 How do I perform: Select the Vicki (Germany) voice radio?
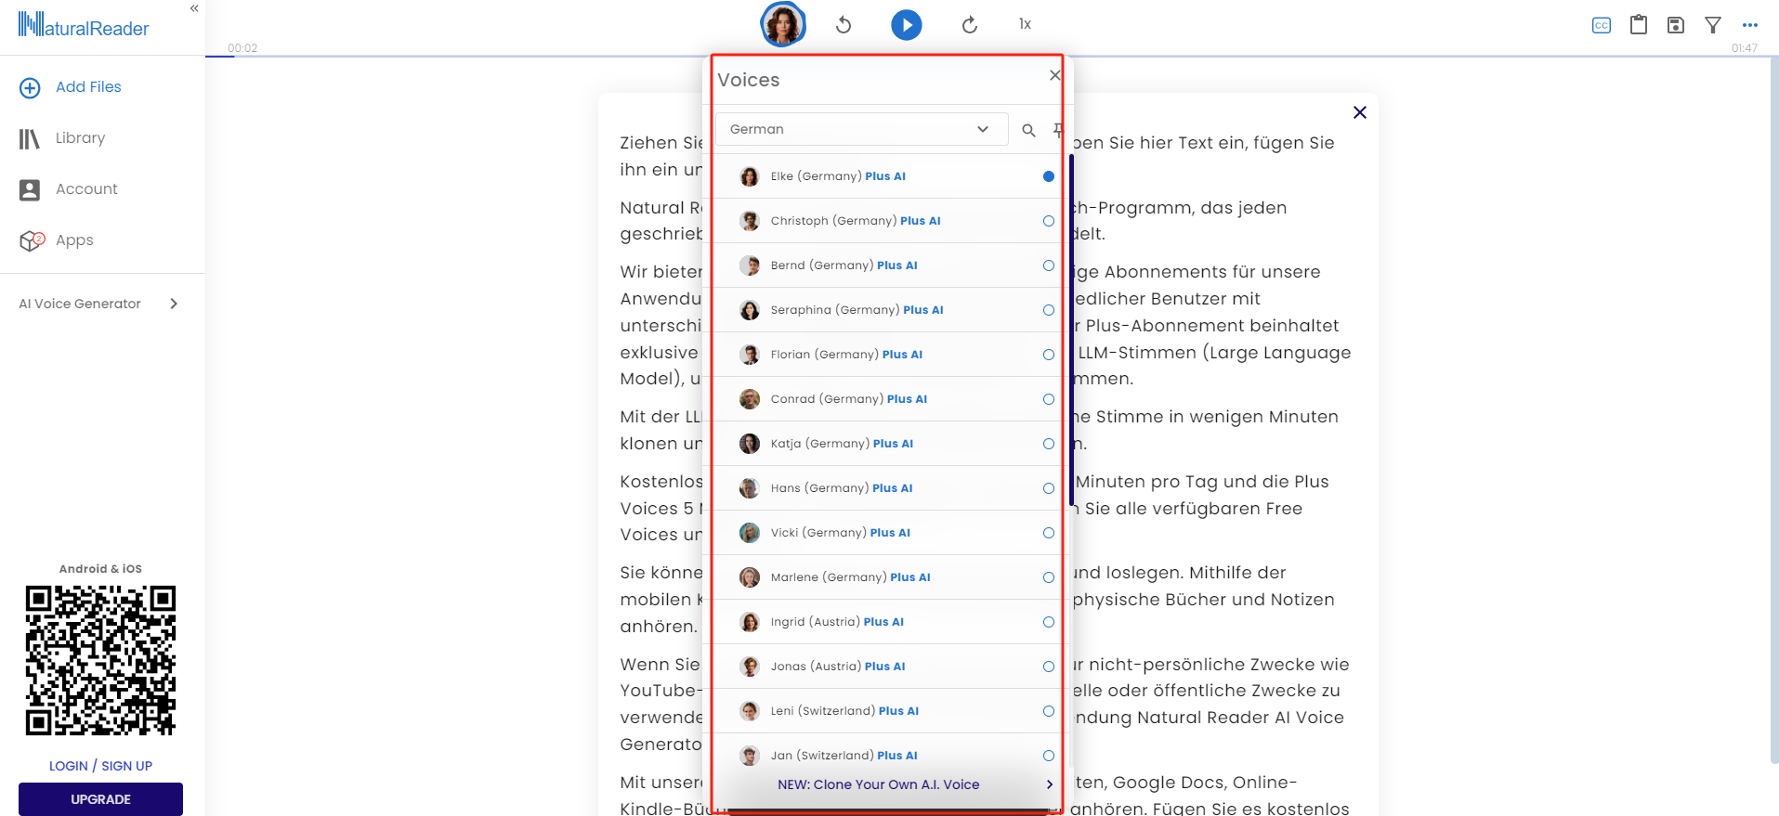pos(1049,533)
